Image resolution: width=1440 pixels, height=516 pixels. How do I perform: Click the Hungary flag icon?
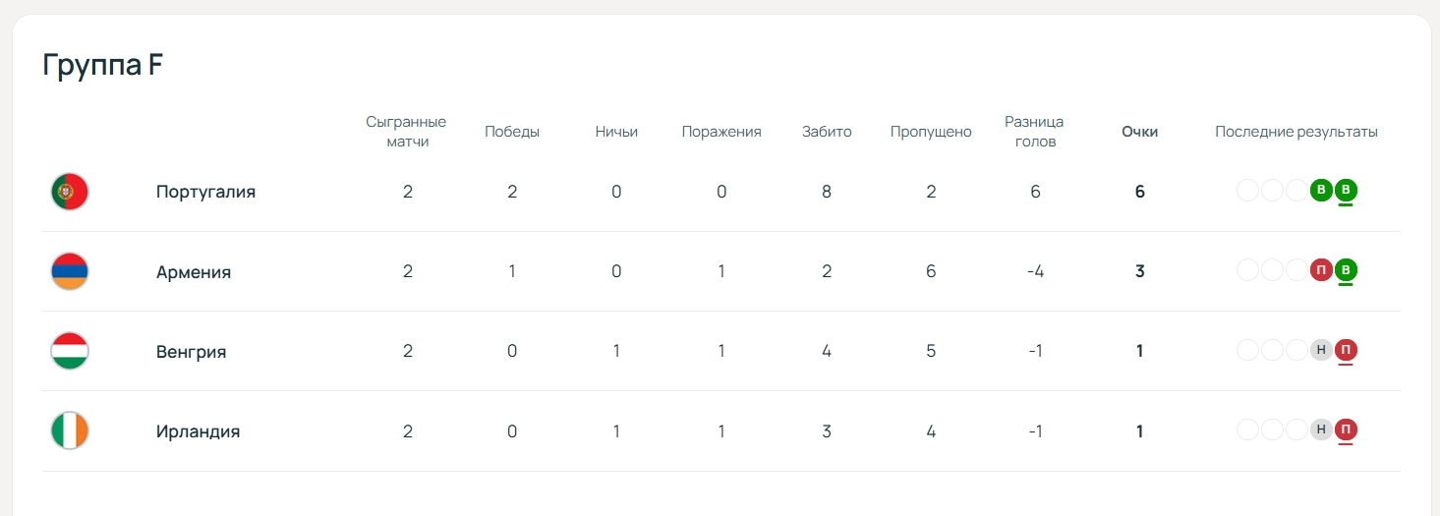click(70, 351)
